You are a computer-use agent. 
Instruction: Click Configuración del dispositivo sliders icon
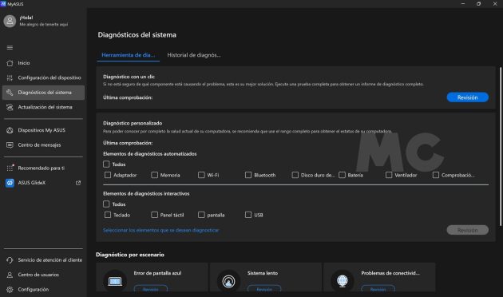(x=10, y=78)
